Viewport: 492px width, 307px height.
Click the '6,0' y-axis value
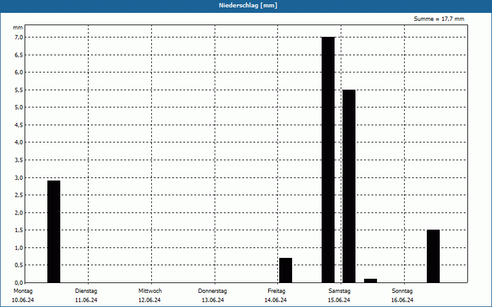click(x=19, y=72)
